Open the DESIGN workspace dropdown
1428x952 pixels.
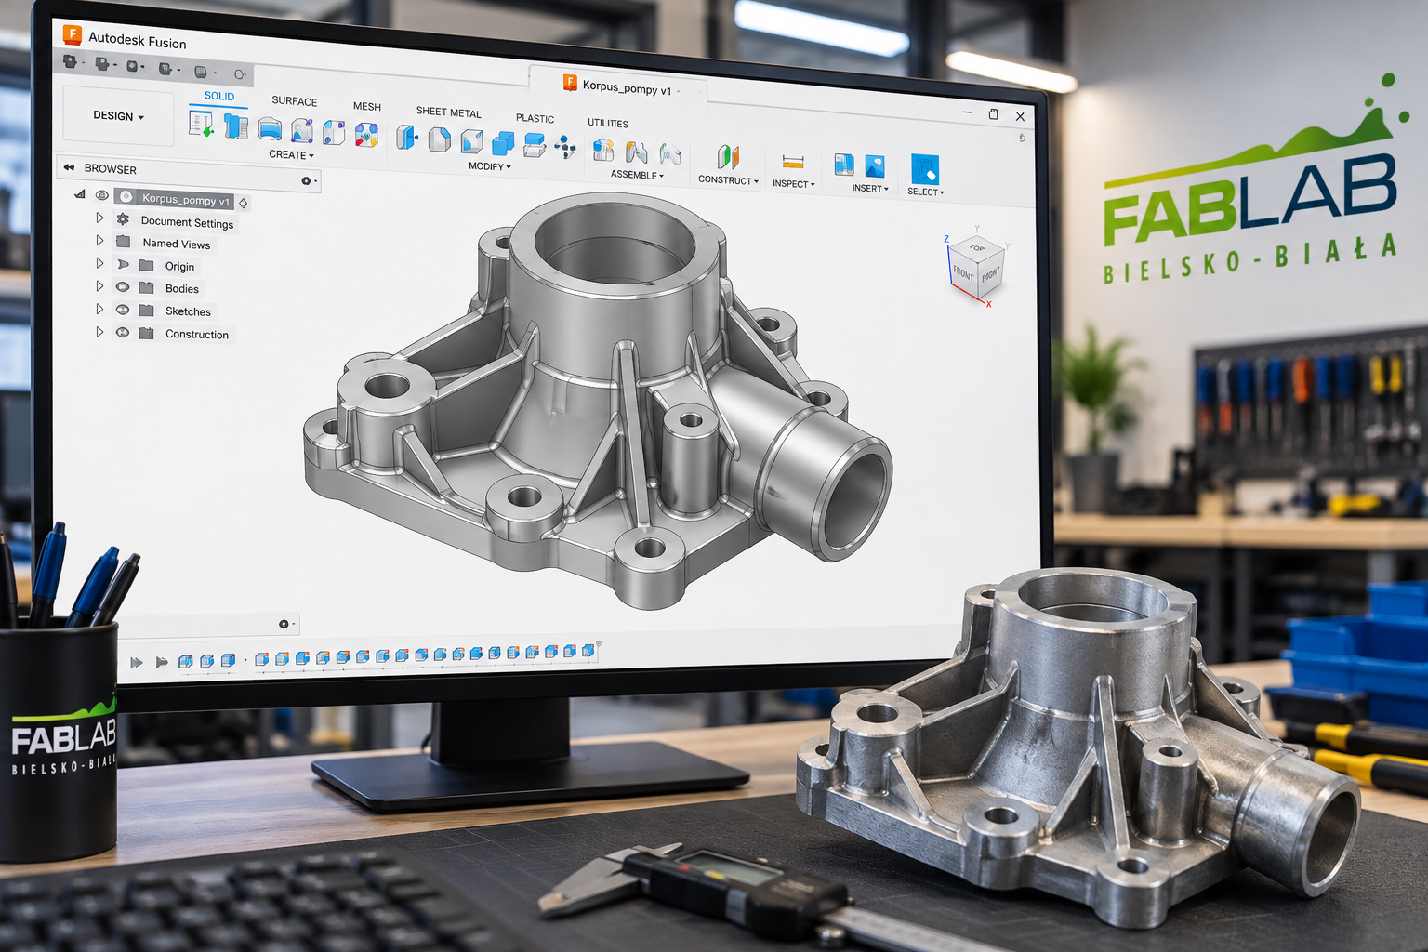tap(118, 116)
